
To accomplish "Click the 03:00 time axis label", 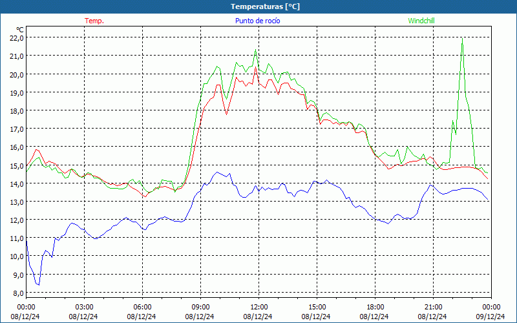I will coord(84,307).
